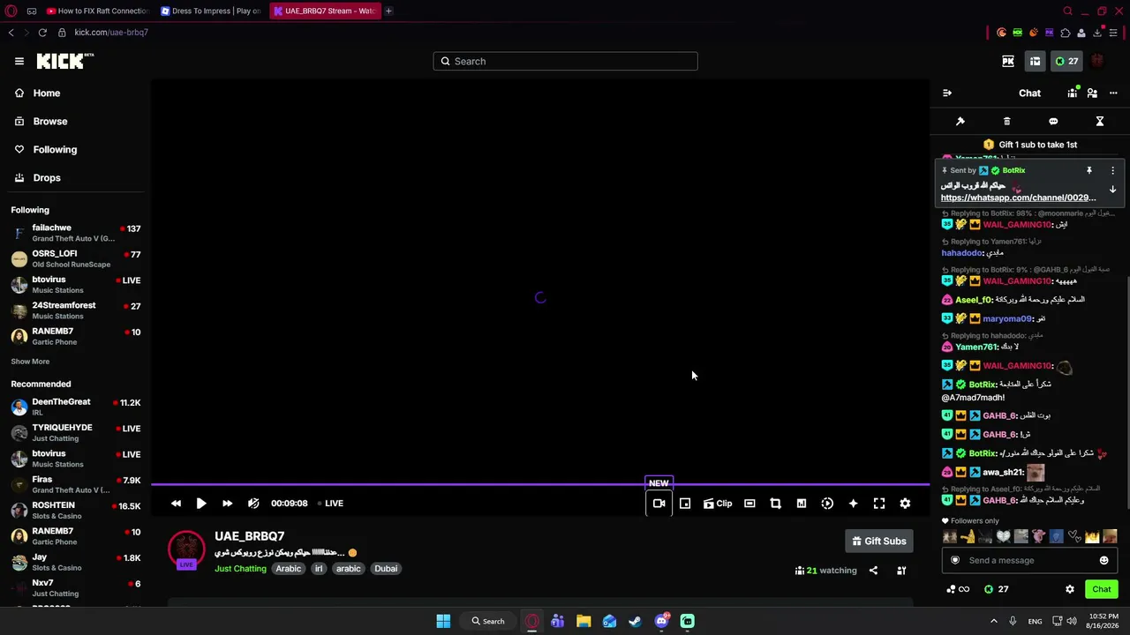Viewport: 1130px width, 635px height.
Task: Open a new browser tab
Action: 388,11
